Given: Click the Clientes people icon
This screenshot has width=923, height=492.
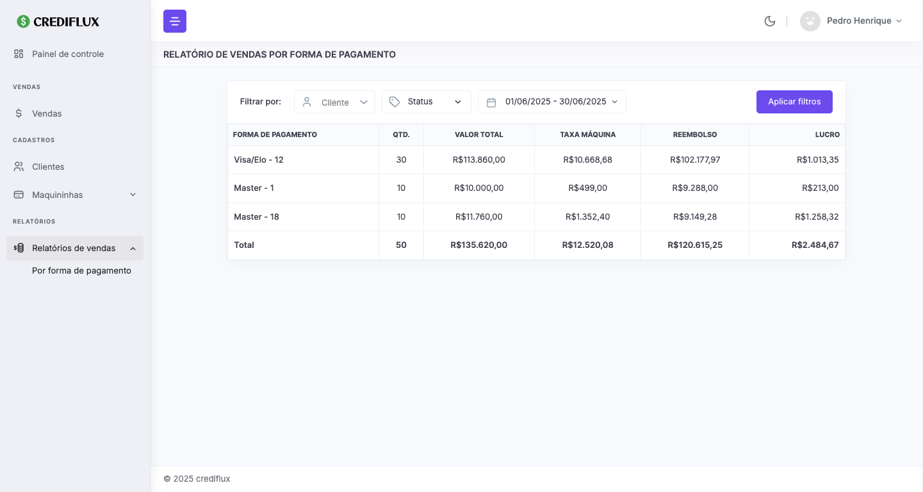Looking at the screenshot, I should tap(19, 167).
